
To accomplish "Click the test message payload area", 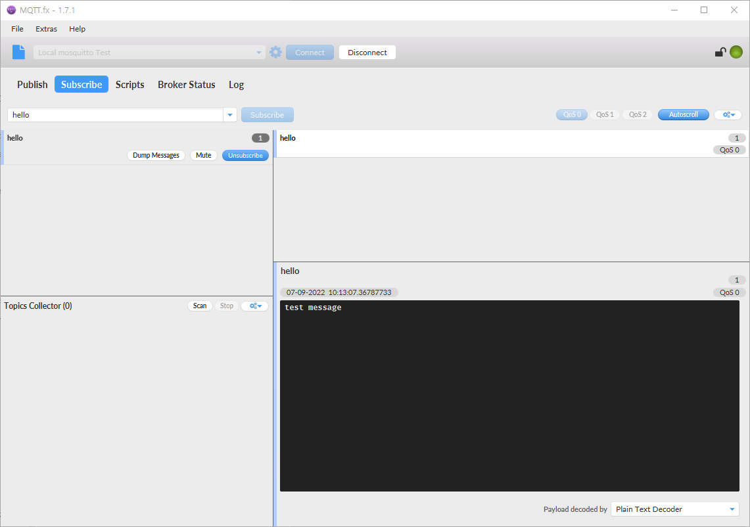I will (509, 396).
